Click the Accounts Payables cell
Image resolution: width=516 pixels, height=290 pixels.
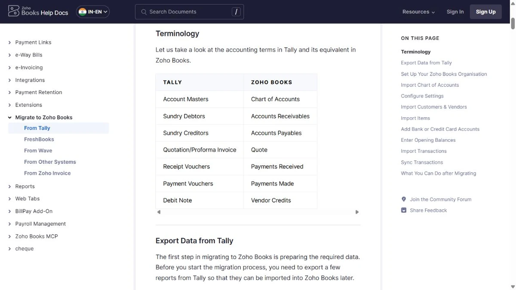pyautogui.click(x=280, y=133)
